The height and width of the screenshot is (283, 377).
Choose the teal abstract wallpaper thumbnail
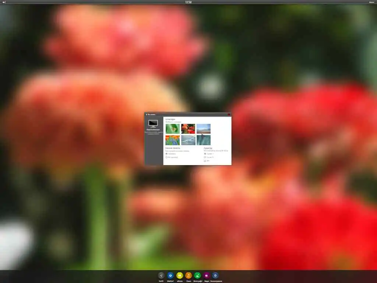point(203,140)
